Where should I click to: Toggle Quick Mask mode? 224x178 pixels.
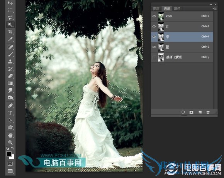pyautogui.click(x=10, y=164)
